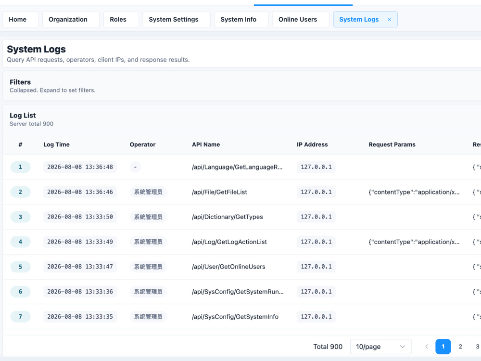Screen dimensions: 481x361
Task: Click request params in GetFileList row
Action: click(414, 192)
